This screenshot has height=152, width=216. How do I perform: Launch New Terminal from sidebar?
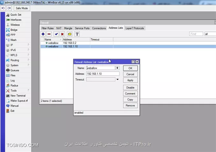[18, 96]
